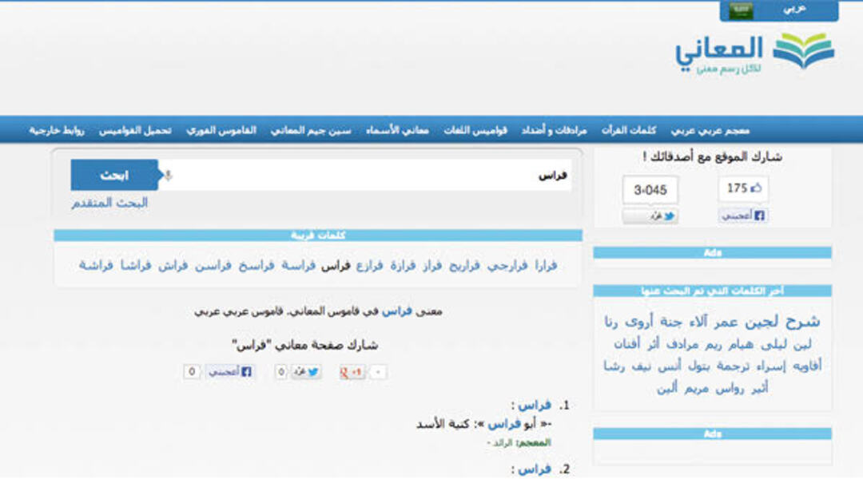Screen dimensions: 863x479
Task: Click recent search word ترجمة
Action: pyautogui.click(x=733, y=366)
